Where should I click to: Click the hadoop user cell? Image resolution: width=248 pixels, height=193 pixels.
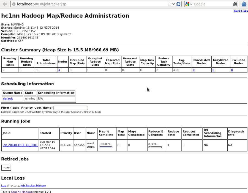coord(79,145)
